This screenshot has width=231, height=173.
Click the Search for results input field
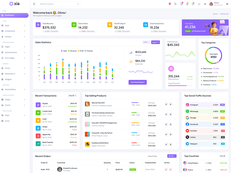pos(58,4)
